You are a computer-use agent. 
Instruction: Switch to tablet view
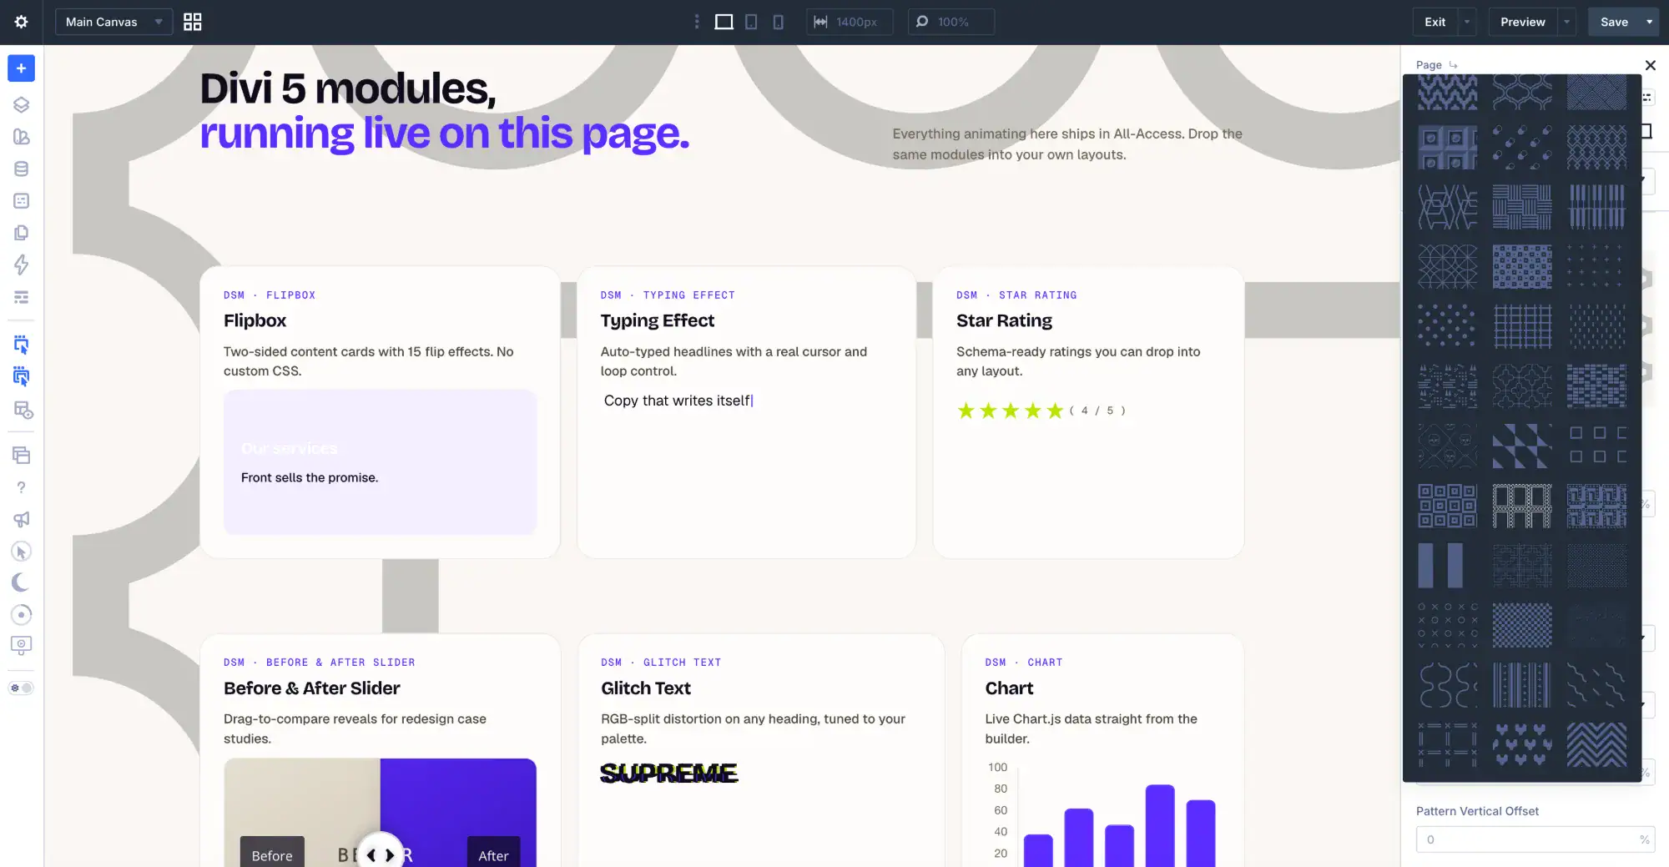(751, 22)
